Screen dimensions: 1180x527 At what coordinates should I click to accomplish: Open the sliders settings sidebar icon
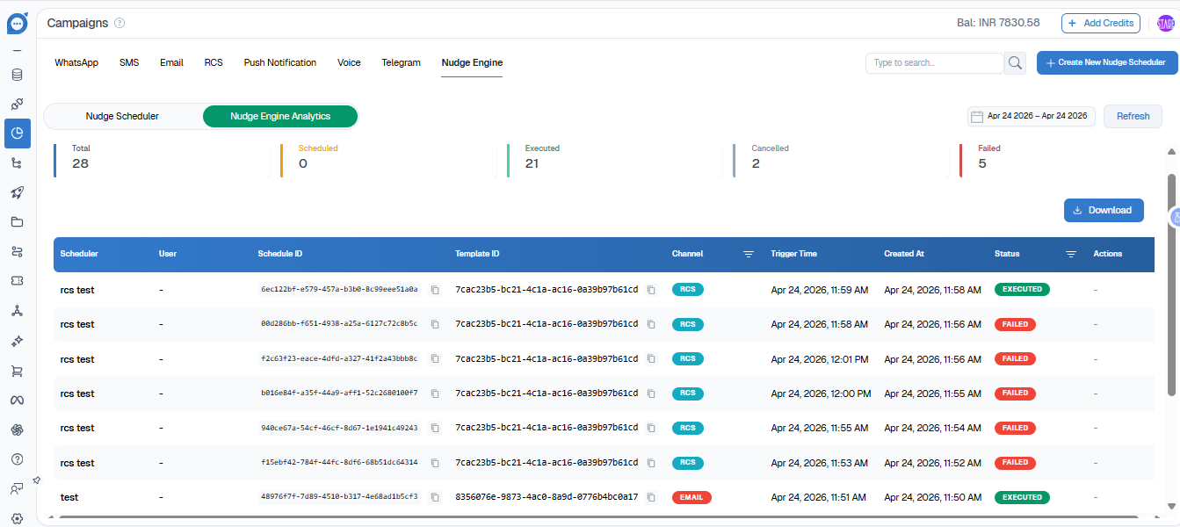point(17,251)
